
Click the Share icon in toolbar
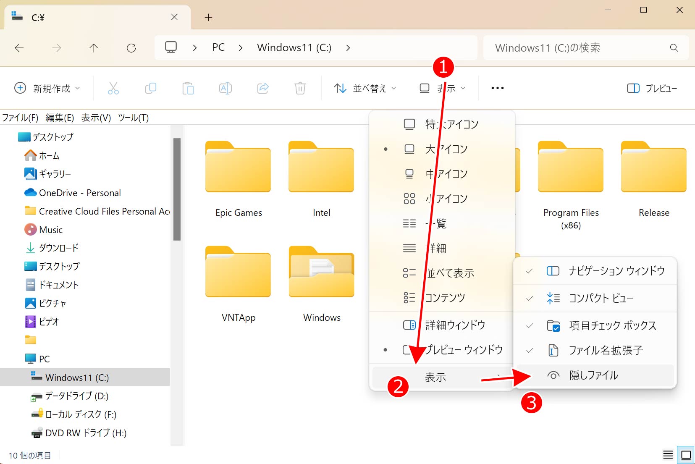263,88
